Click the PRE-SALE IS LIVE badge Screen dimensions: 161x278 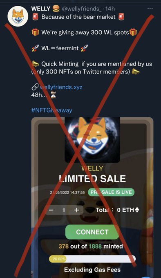pos(111,193)
